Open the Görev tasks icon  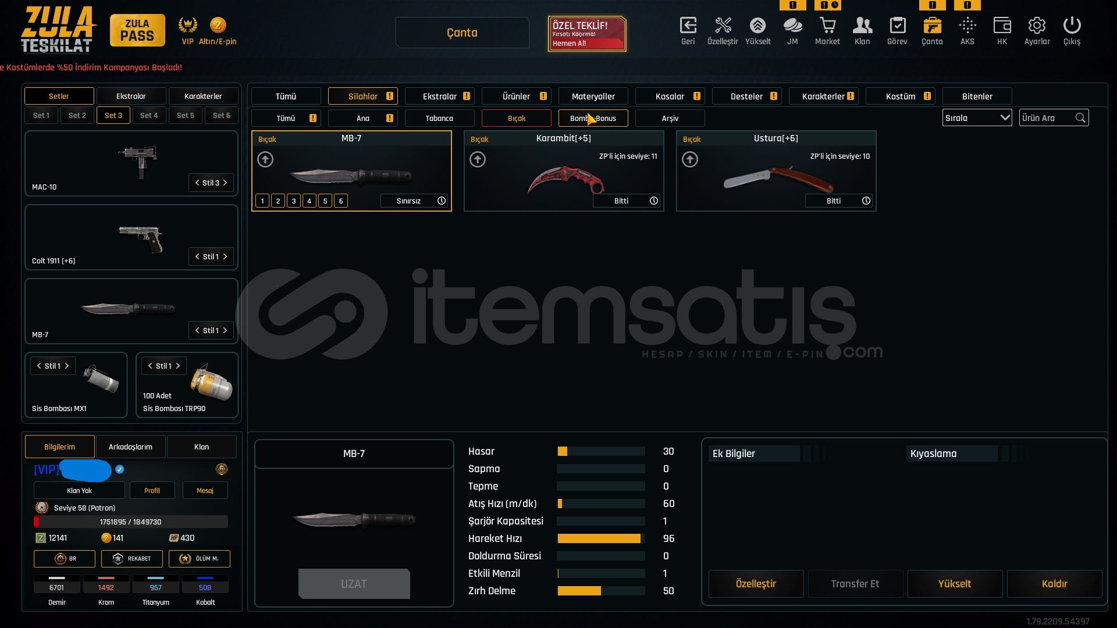pos(897,26)
